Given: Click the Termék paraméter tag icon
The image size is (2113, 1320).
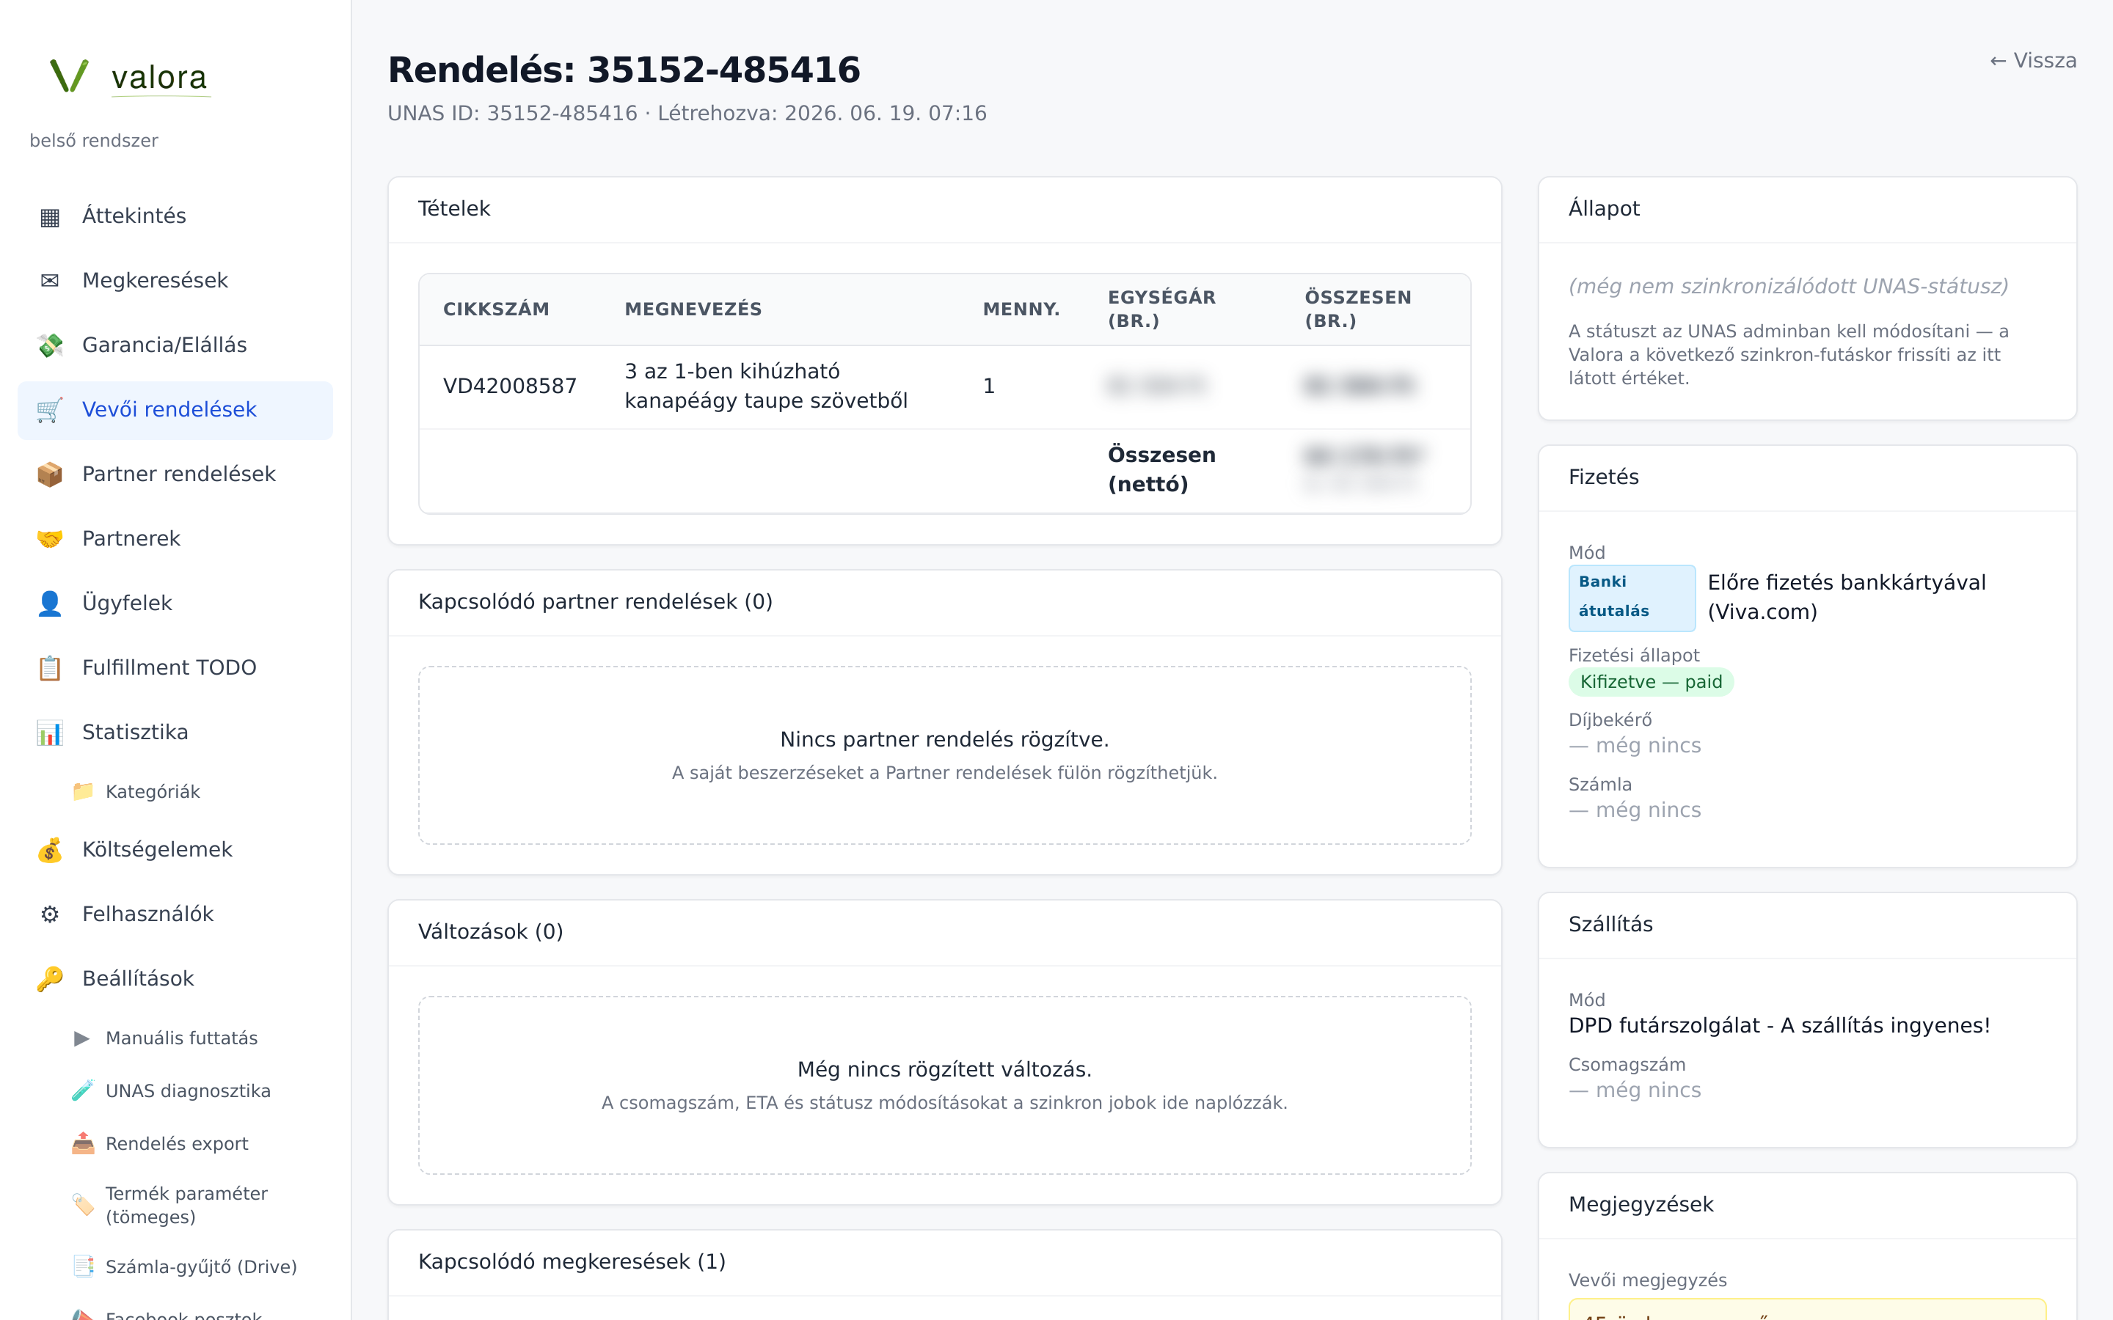Looking at the screenshot, I should [83, 1205].
